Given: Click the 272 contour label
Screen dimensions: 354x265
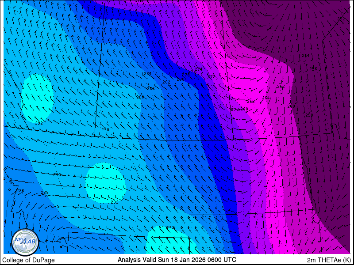Looking at the screenshot, I should (x=212, y=77).
